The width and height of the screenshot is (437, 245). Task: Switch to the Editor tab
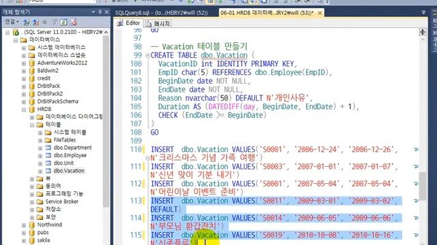point(128,23)
